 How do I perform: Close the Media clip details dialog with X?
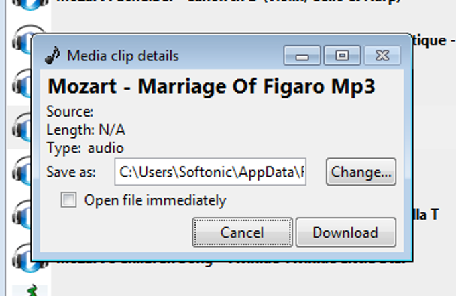[x=382, y=55]
